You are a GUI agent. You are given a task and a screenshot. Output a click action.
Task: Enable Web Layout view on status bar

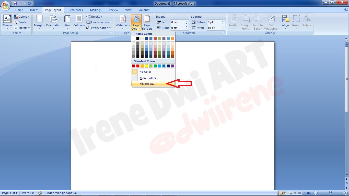click(290, 193)
